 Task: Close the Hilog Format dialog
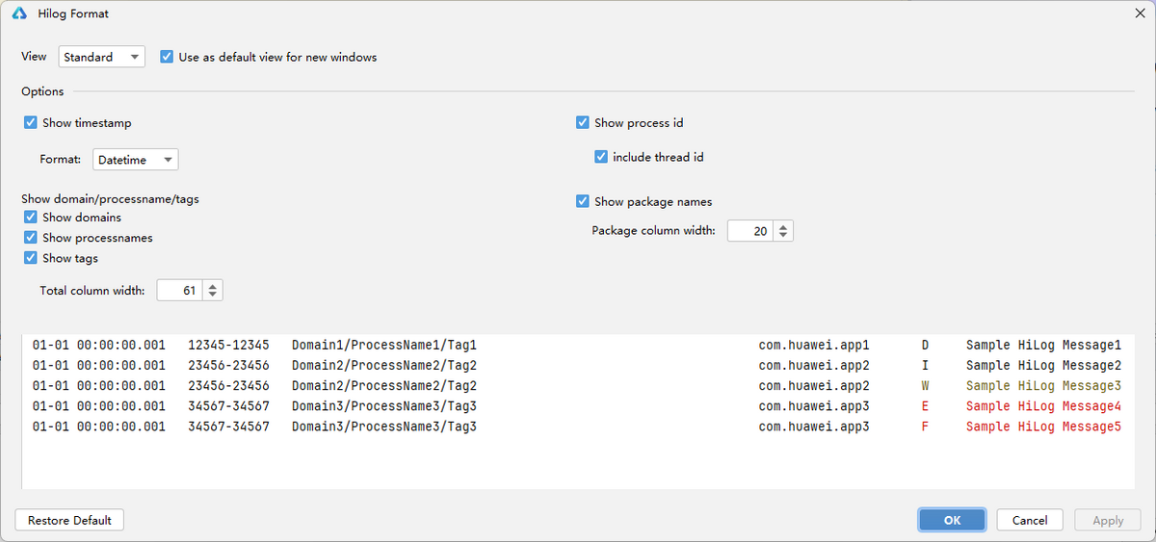coord(1140,13)
